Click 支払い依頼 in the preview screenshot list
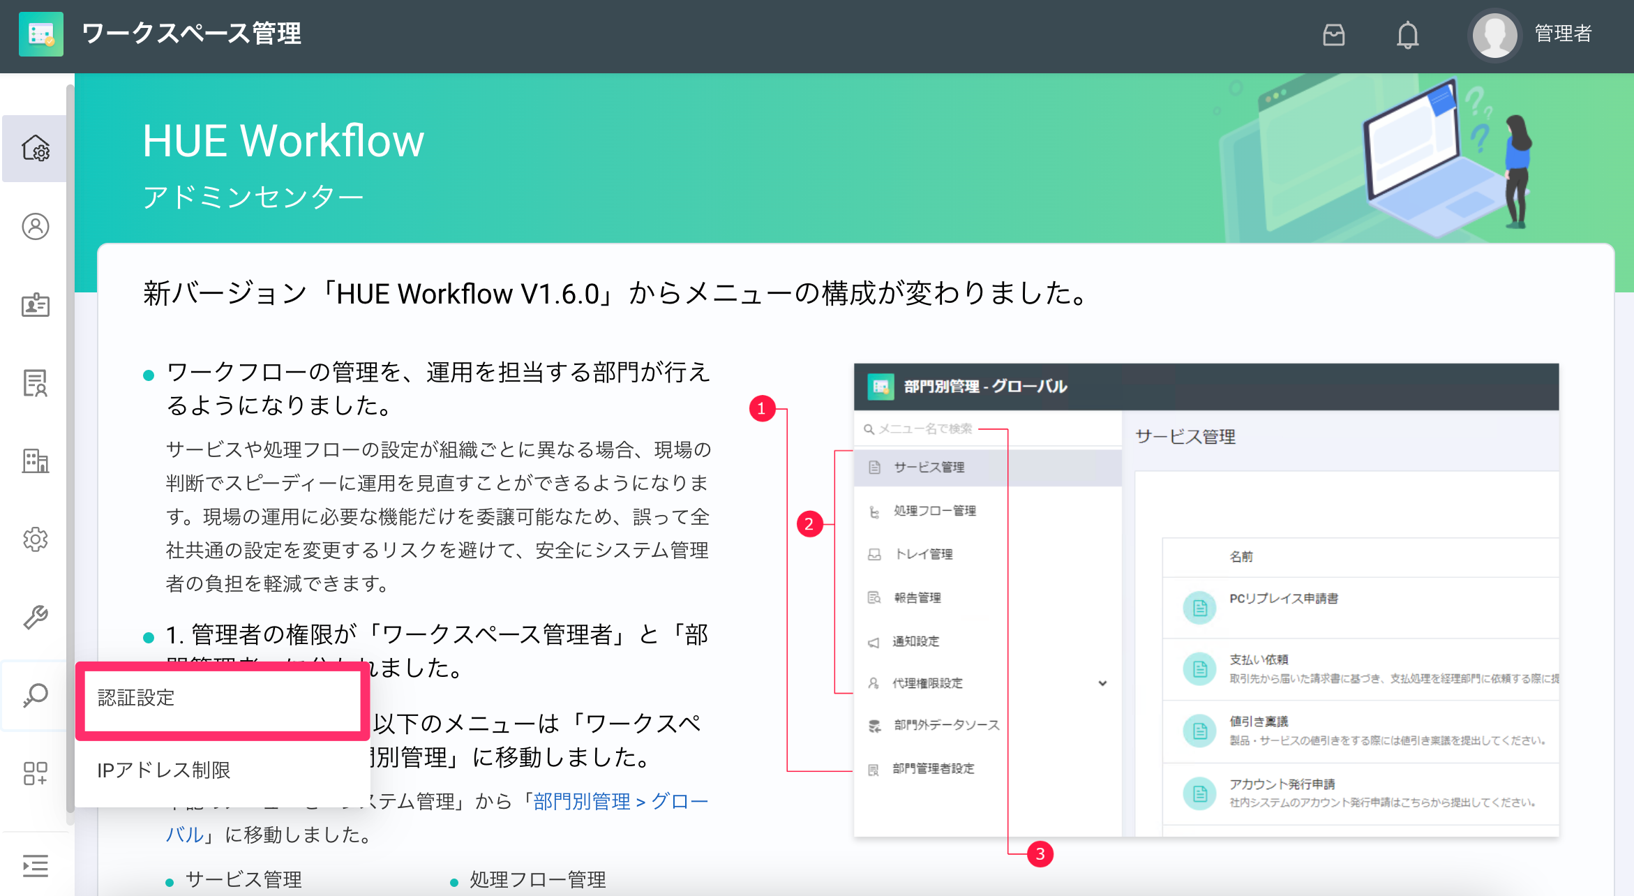The image size is (1634, 896). coord(1259,659)
